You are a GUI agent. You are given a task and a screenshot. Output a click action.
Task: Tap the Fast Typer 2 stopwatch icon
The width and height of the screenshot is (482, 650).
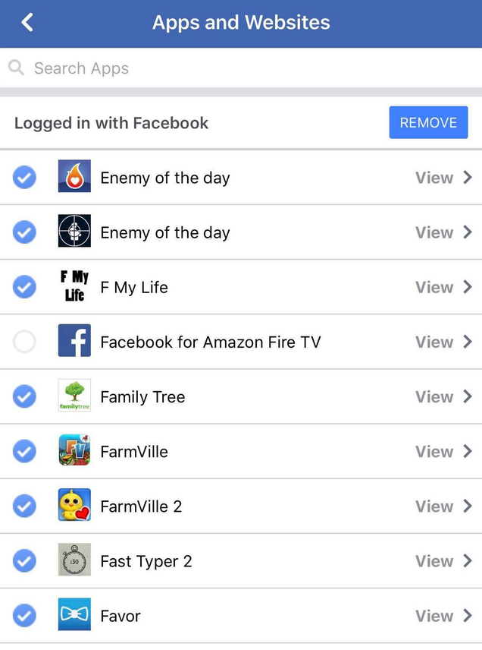pos(74,560)
